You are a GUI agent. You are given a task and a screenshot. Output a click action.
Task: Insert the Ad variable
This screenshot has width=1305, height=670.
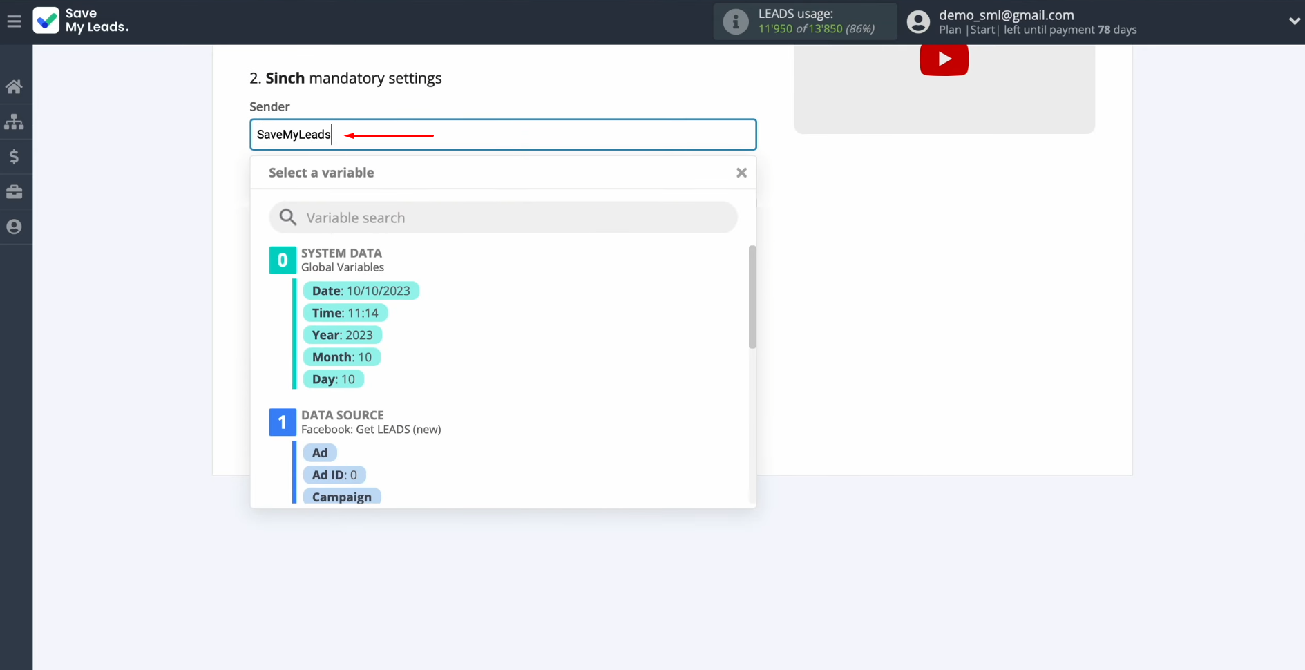(319, 453)
